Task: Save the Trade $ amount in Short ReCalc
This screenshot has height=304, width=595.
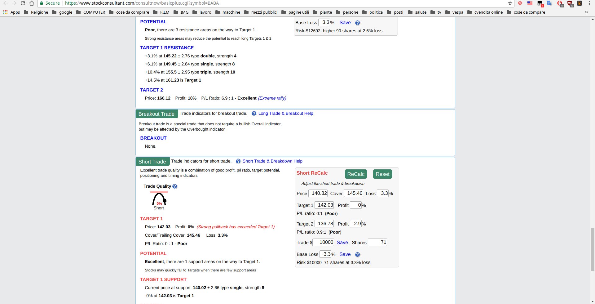Action: [x=342, y=243]
